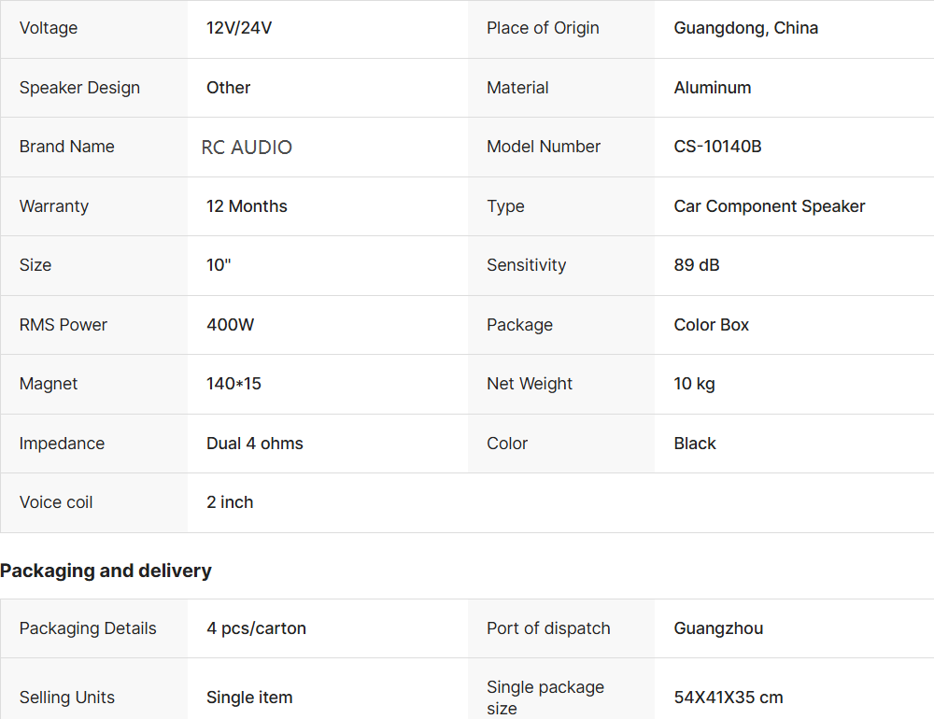Click the 4 pcs/carton packaging details value
This screenshot has width=934, height=719.
[x=256, y=628]
